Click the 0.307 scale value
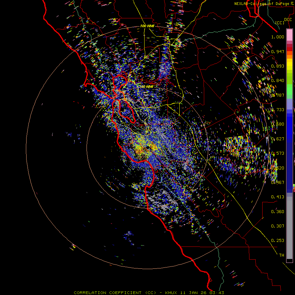This screenshot has height=295, width=295. pyautogui.click(x=278, y=226)
